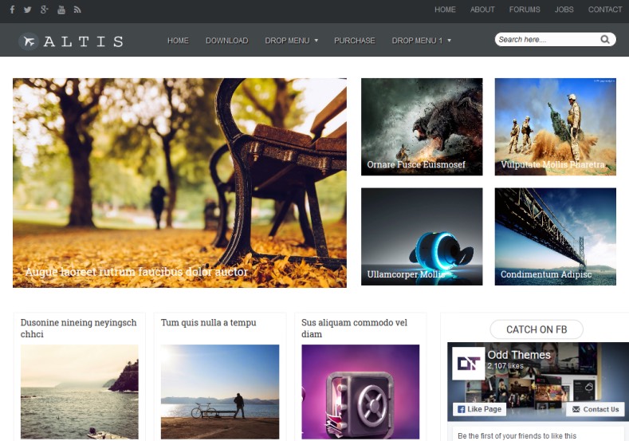
Task: Open the Vulputate Mollis Pharetra thumbnail
Action: point(555,127)
